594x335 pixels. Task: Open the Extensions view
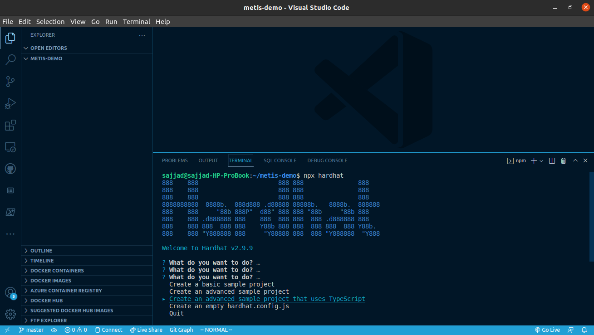tap(10, 126)
